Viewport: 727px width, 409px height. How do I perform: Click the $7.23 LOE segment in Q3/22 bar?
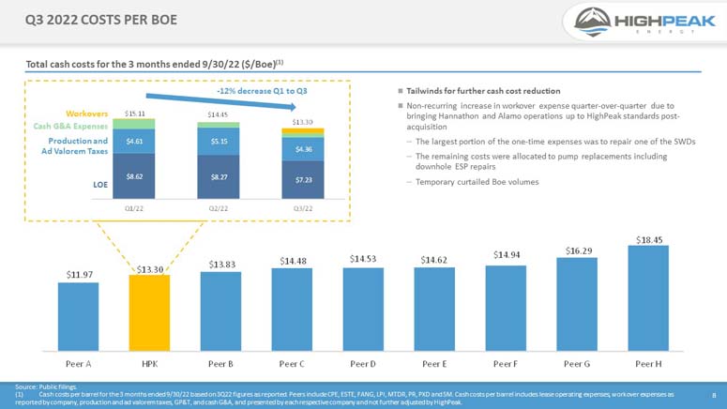pos(303,180)
